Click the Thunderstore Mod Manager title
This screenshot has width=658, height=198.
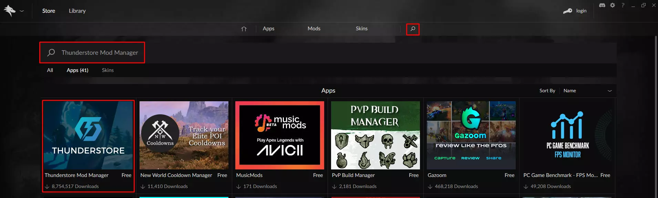pyautogui.click(x=76, y=175)
